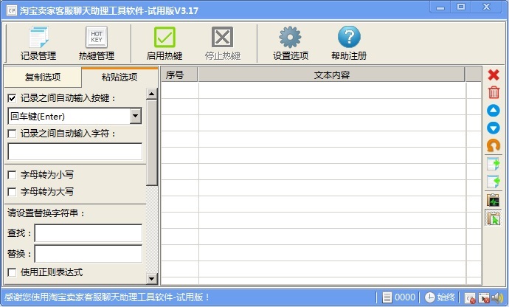This screenshot has width=509, height=307.
Task: Open the 回车键(Enter) dropdown
Action: (136, 116)
